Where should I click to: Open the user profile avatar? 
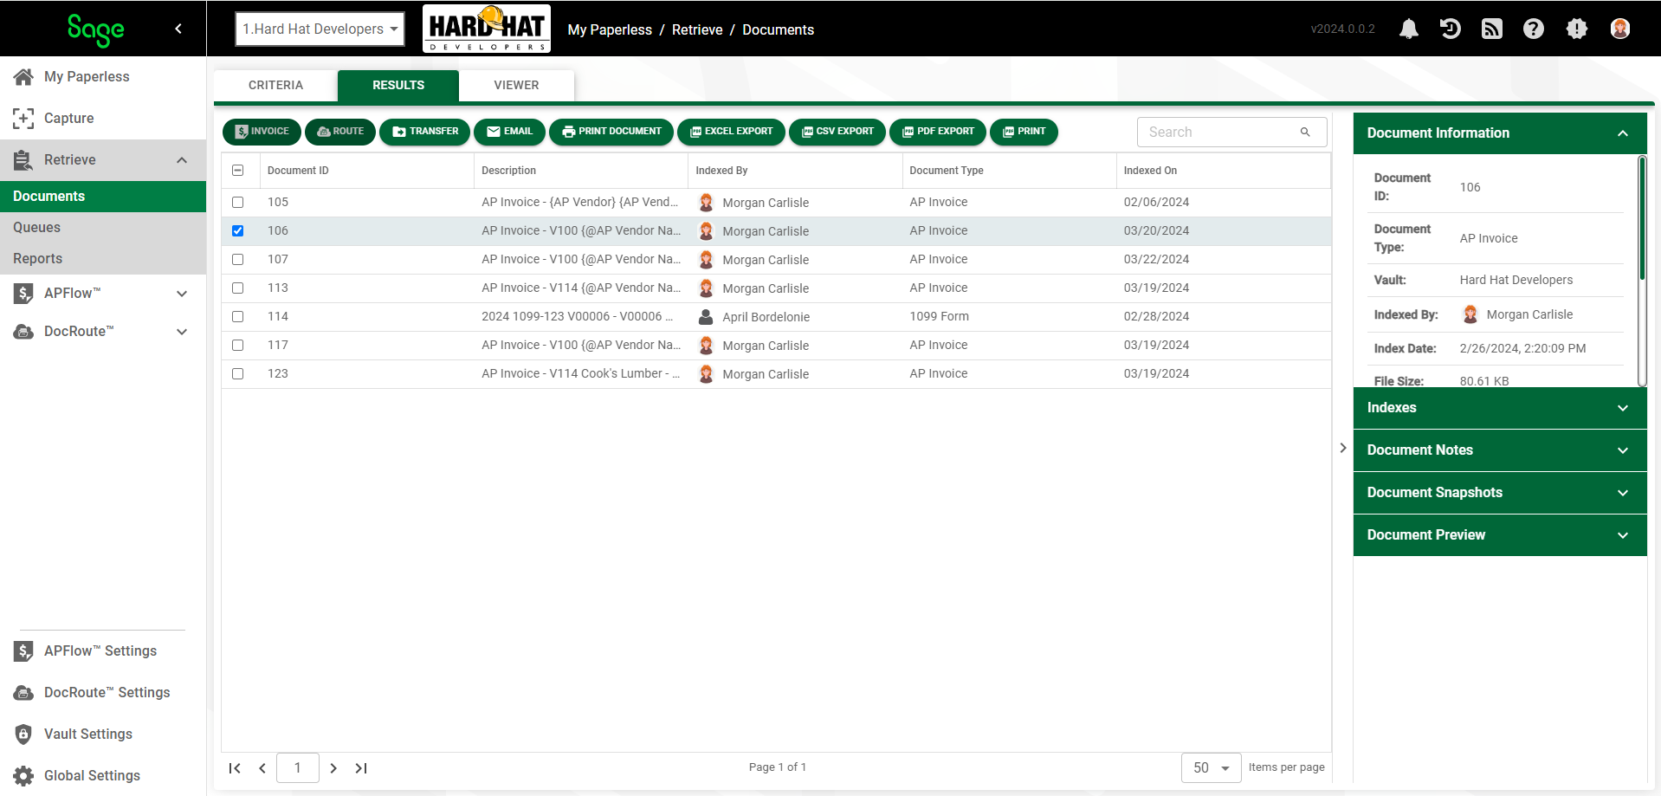pyautogui.click(x=1620, y=29)
